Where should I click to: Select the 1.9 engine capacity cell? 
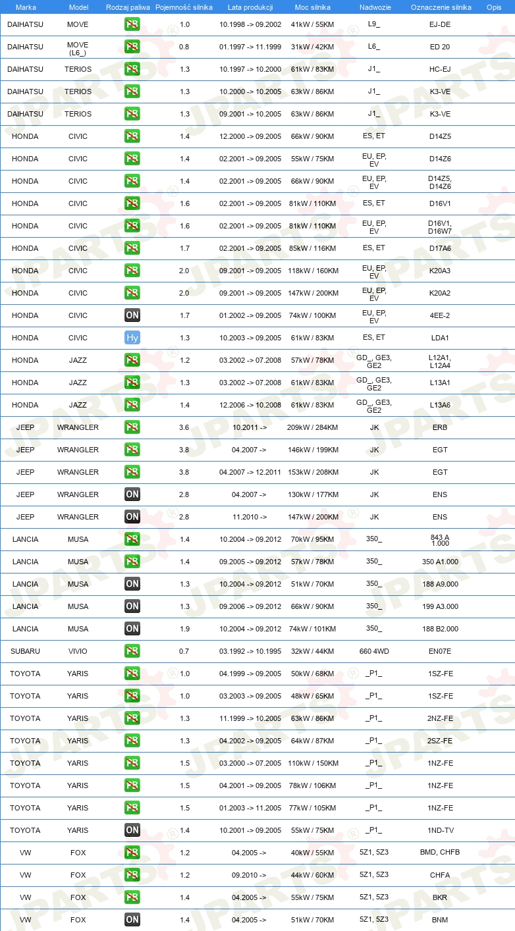(184, 629)
